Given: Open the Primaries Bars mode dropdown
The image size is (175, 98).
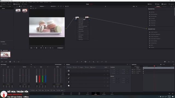Looking at the screenshot, I should [x=59, y=65].
